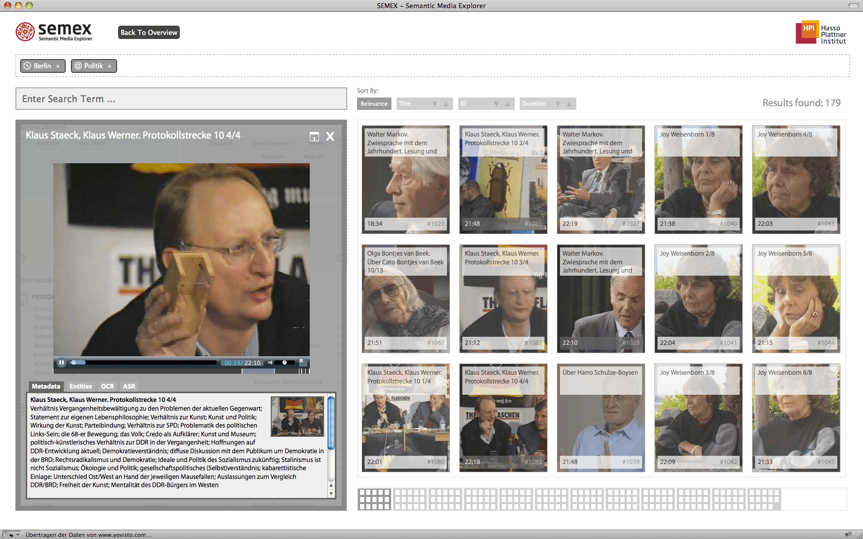
Task: Click Back To Overview button
Action: (x=149, y=32)
